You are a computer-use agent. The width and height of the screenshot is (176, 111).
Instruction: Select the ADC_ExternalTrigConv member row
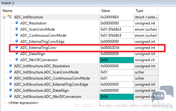tap(38, 48)
